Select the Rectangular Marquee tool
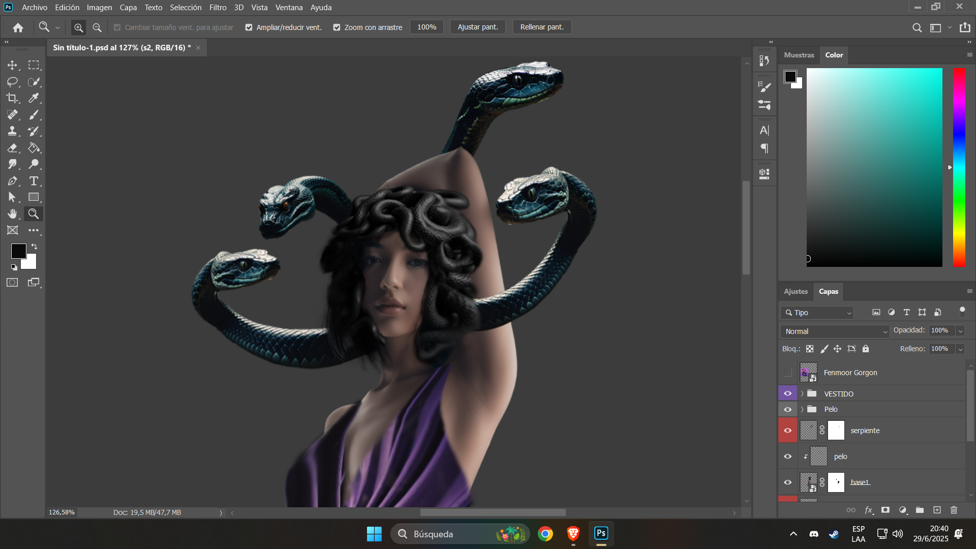The width and height of the screenshot is (976, 549). click(34, 65)
